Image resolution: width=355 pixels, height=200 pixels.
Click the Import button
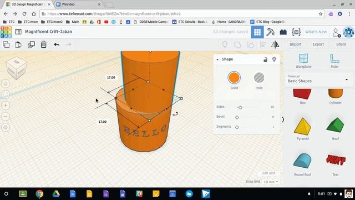click(x=295, y=44)
